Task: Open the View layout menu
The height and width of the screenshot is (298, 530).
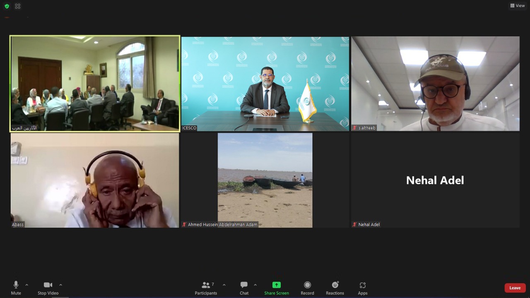Action: pyautogui.click(x=518, y=6)
